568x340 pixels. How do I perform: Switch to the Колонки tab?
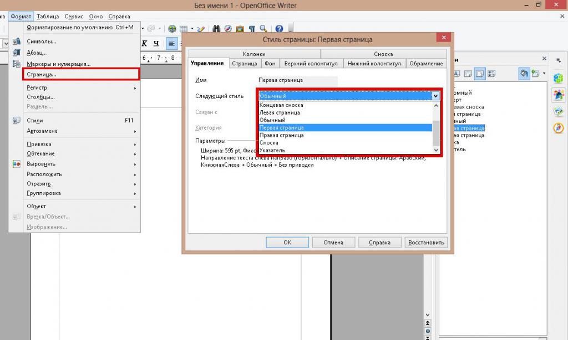(x=254, y=54)
